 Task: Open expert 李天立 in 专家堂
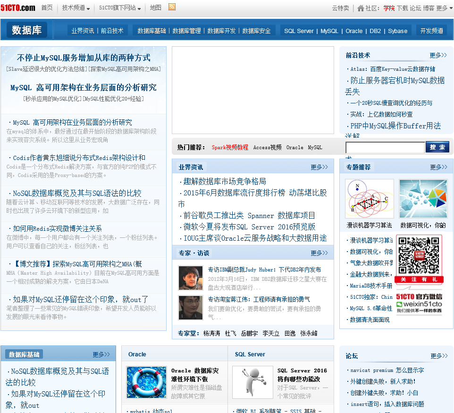tap(271, 333)
